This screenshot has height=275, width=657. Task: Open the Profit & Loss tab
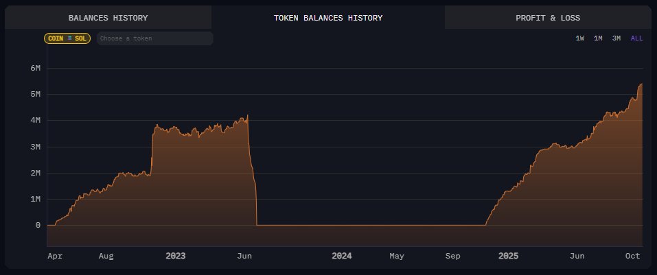coord(548,18)
